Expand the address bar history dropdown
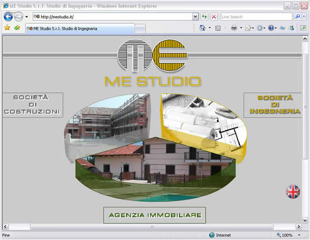The image size is (310, 240). click(195, 17)
